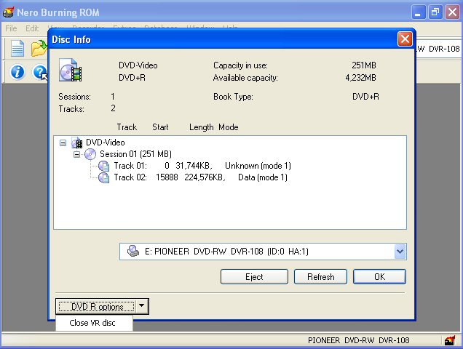The image size is (463, 349).
Task: Select the E: PIONEER DVD-RW DVR-108 recorder field
Action: click(x=263, y=252)
